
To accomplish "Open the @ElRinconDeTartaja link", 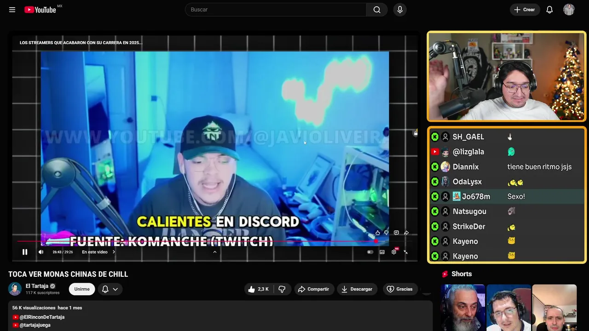I will tap(42, 317).
